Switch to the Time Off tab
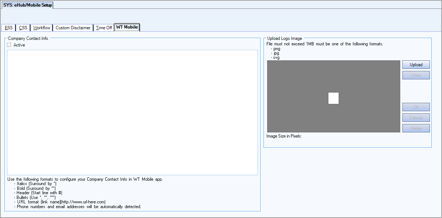Image resolution: width=442 pixels, height=218 pixels. tap(104, 27)
